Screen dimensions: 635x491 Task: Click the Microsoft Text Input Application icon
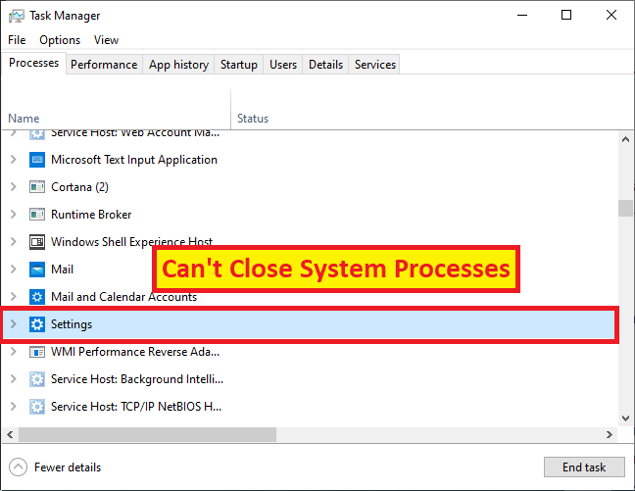[x=37, y=160]
